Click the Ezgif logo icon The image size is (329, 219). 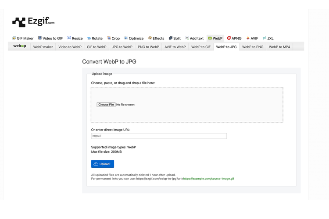19,21
